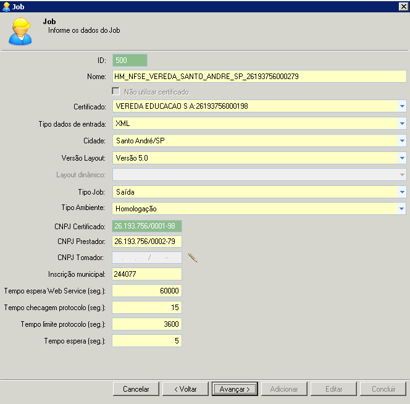Click inside the Nome text field
This screenshot has height=404, width=410.
pos(259,77)
